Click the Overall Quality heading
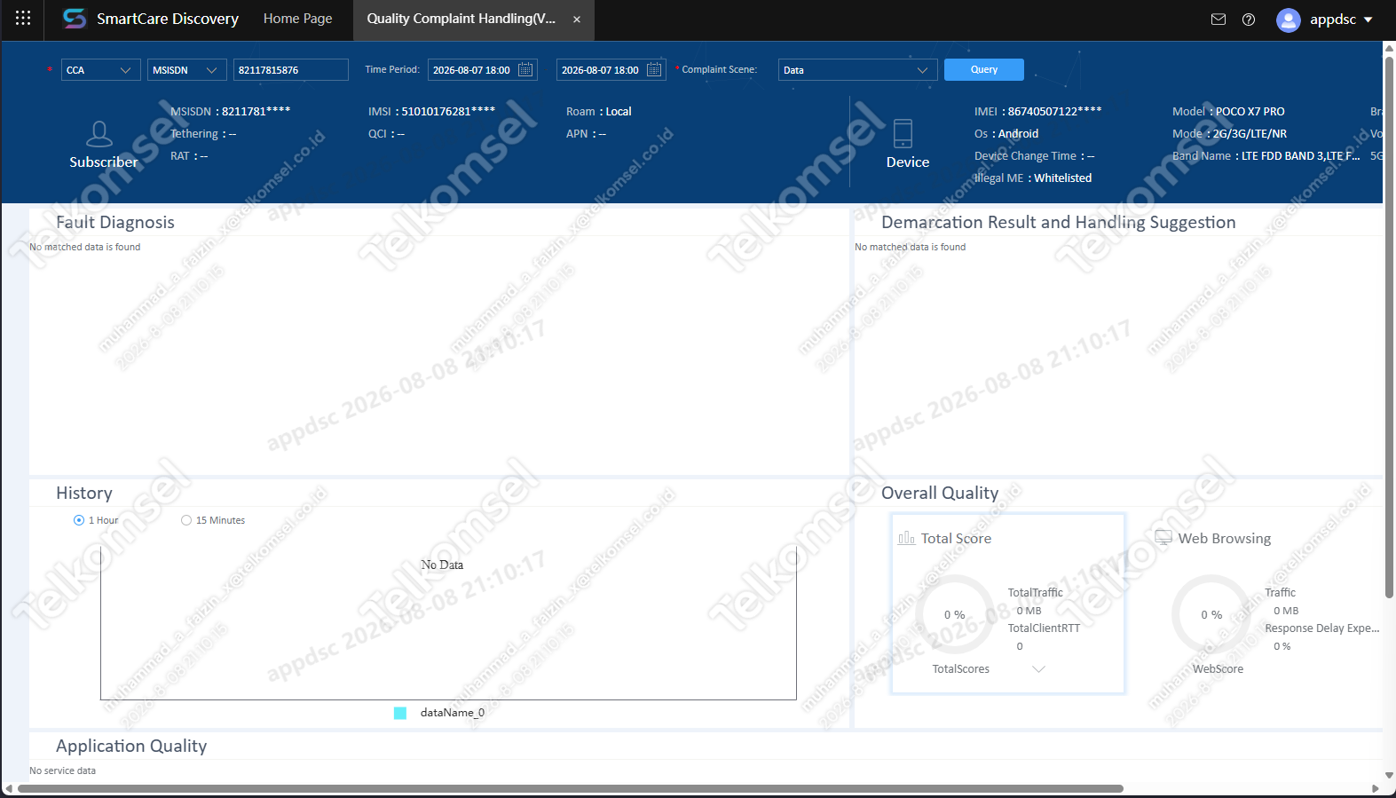1396x798 pixels. 940,494
